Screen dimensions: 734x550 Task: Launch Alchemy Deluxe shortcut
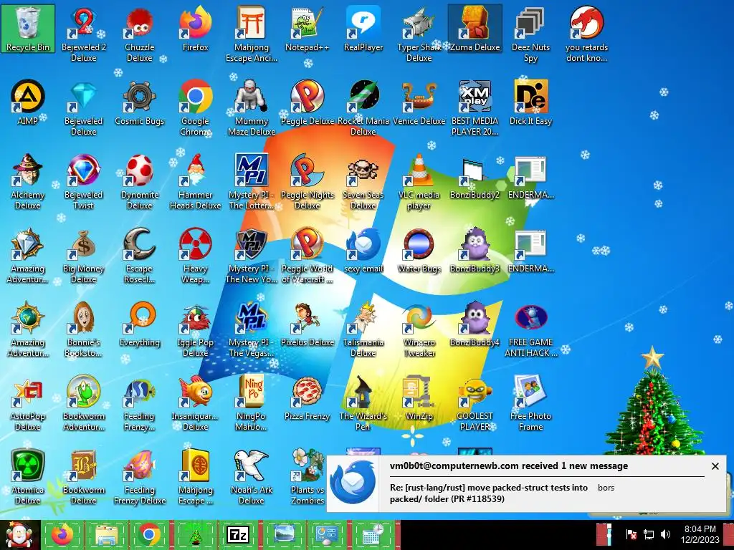coord(28,182)
